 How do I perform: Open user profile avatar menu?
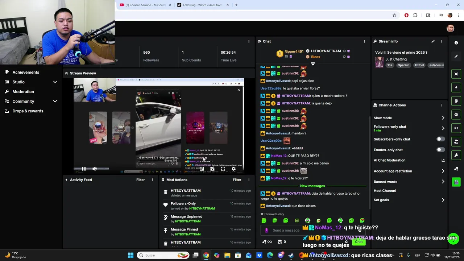tap(451, 28)
